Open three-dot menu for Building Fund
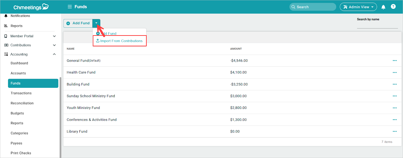403x158 pixels. pos(394,84)
